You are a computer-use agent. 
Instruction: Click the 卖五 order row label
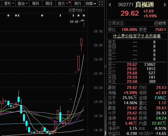112,42
